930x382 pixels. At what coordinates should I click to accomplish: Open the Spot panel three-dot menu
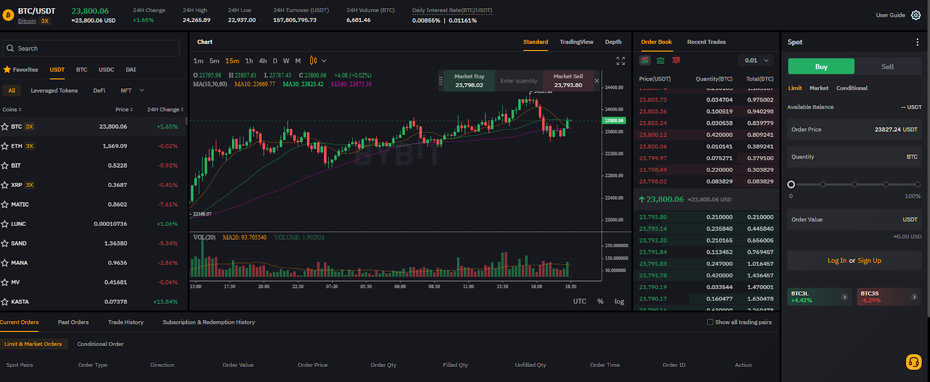pos(917,42)
